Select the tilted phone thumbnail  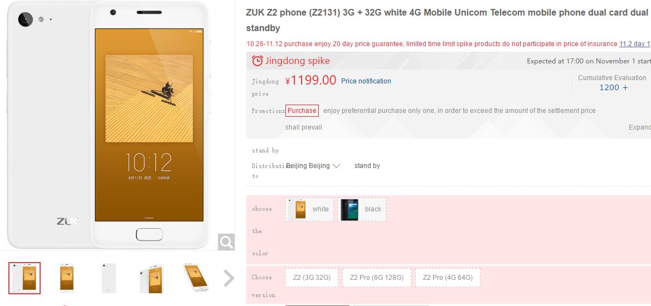click(x=195, y=277)
